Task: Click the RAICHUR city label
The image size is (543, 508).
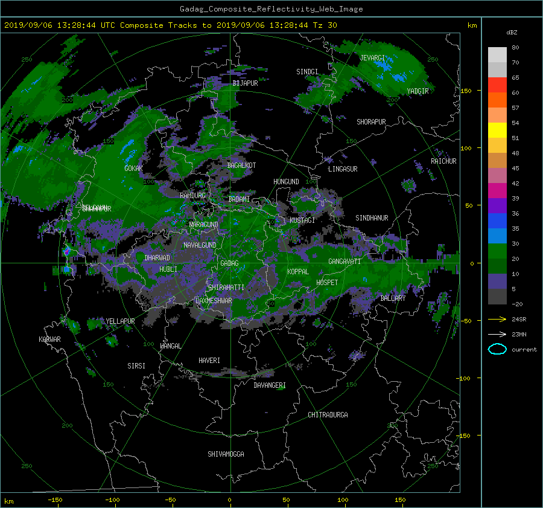Action: pos(443,161)
